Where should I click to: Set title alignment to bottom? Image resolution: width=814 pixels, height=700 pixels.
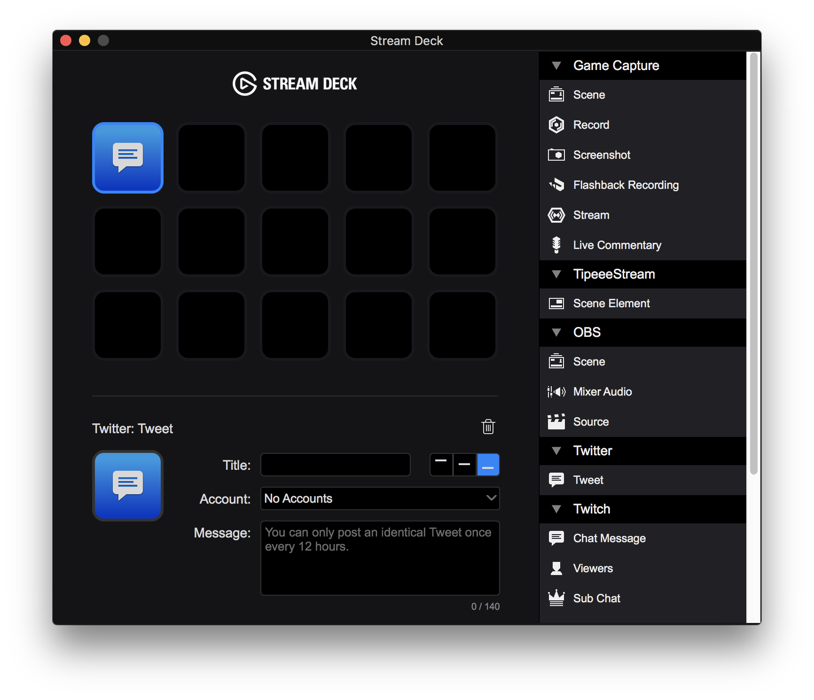(x=488, y=465)
